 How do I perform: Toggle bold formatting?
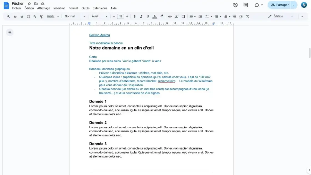134,16
